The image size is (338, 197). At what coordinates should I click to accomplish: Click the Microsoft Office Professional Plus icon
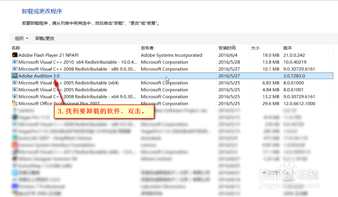(15, 103)
